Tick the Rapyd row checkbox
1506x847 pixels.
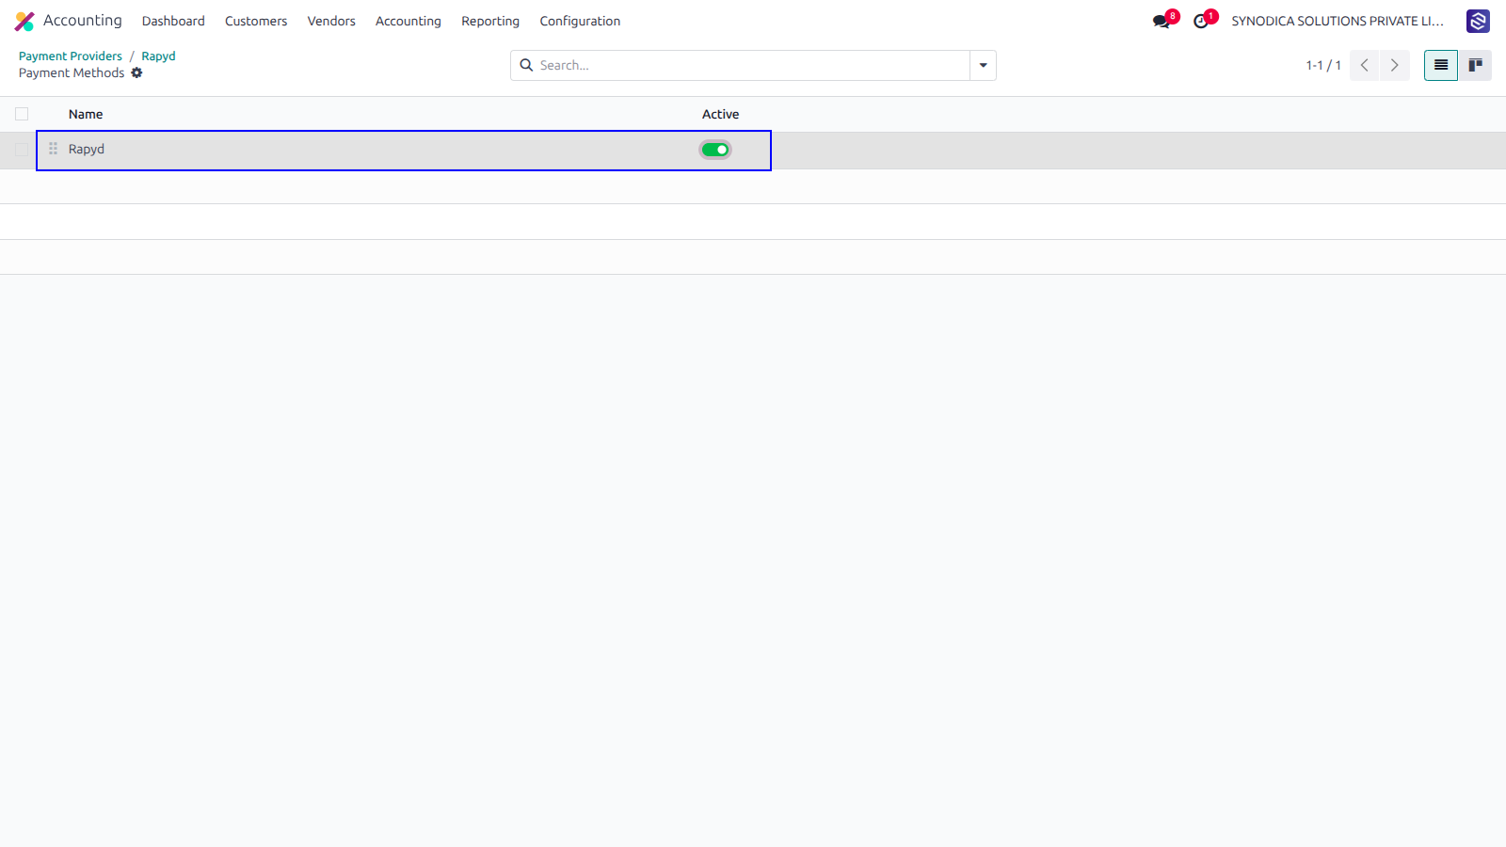pos(22,149)
